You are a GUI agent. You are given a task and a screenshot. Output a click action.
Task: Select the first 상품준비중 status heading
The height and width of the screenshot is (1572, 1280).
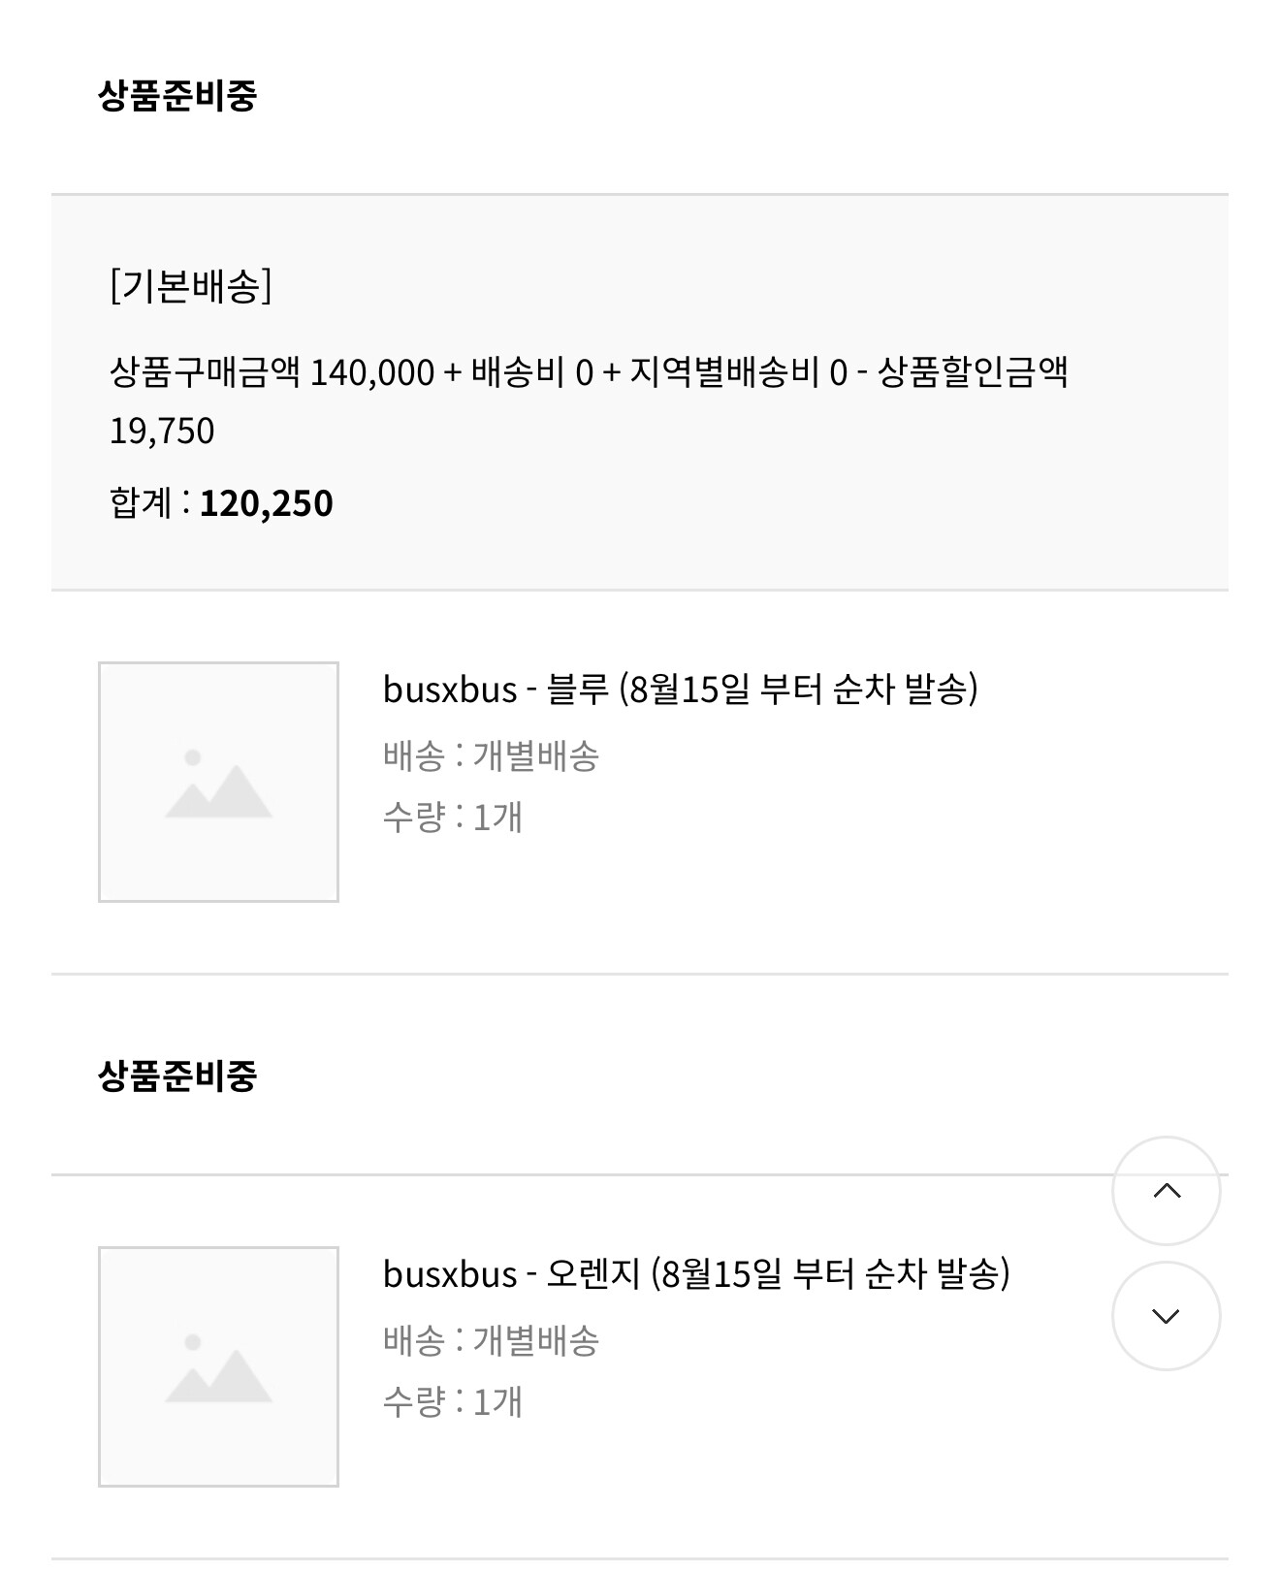coord(177,95)
